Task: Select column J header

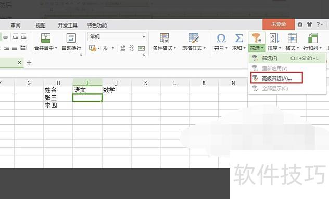Action: (117, 83)
